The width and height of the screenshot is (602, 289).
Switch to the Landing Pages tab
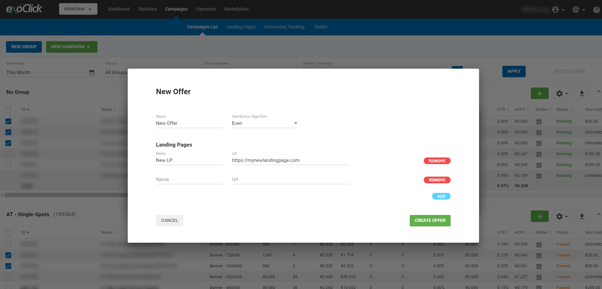point(240,27)
